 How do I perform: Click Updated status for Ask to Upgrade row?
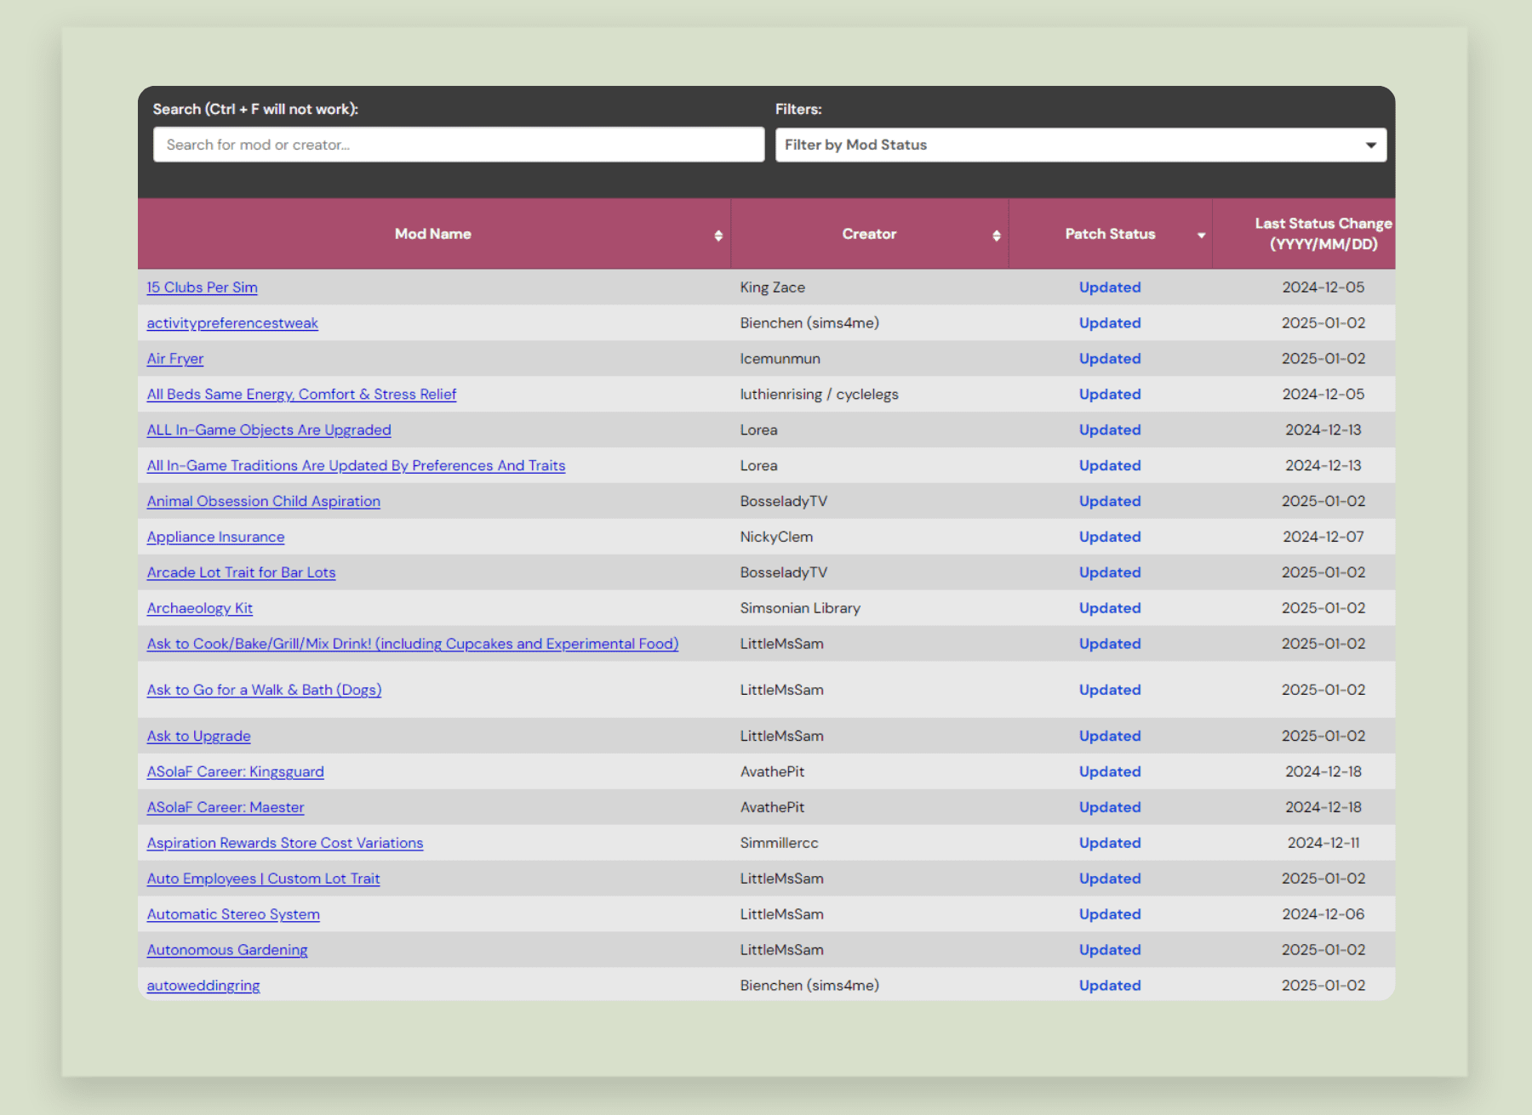click(1110, 737)
